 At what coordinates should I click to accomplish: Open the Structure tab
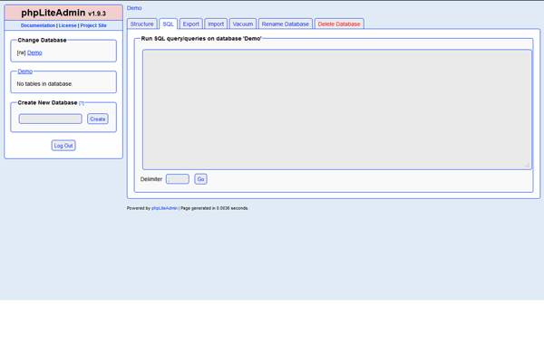tap(141, 24)
